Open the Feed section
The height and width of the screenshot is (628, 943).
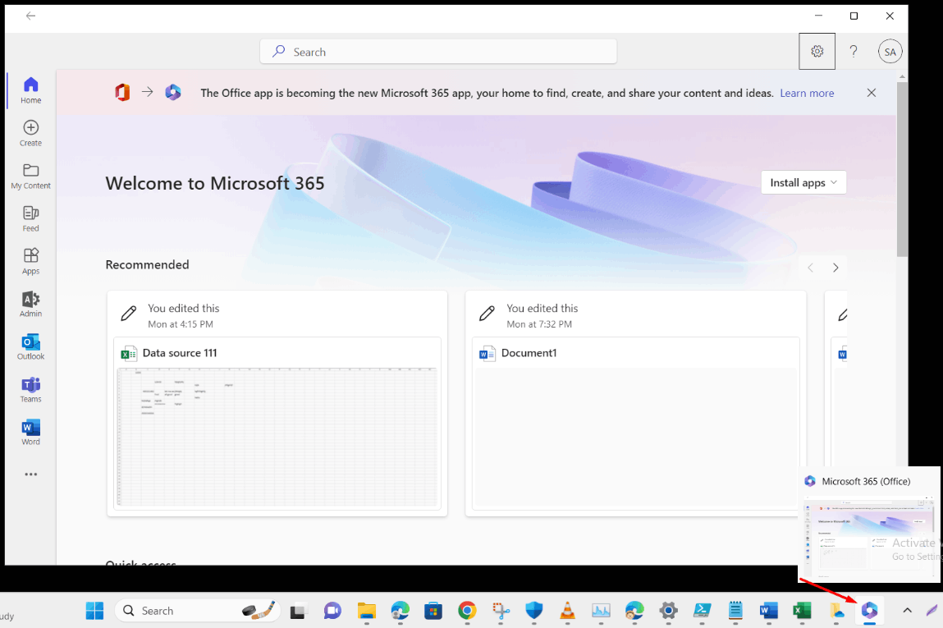point(30,218)
